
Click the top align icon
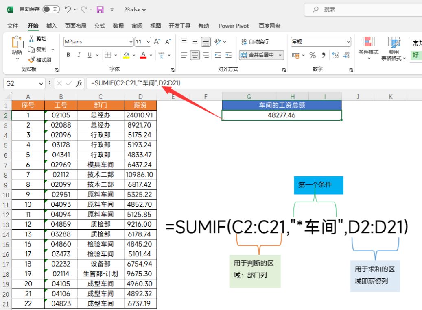point(184,41)
